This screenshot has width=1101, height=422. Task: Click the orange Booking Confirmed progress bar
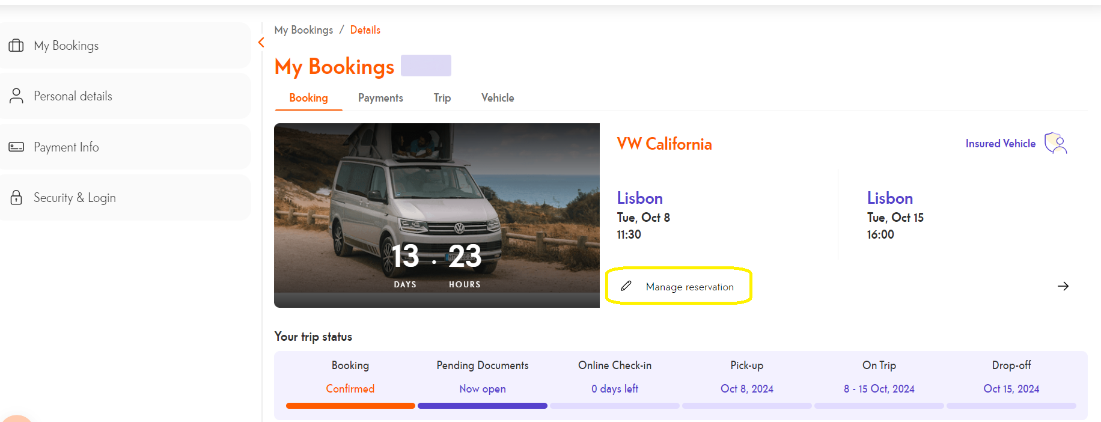(x=350, y=406)
